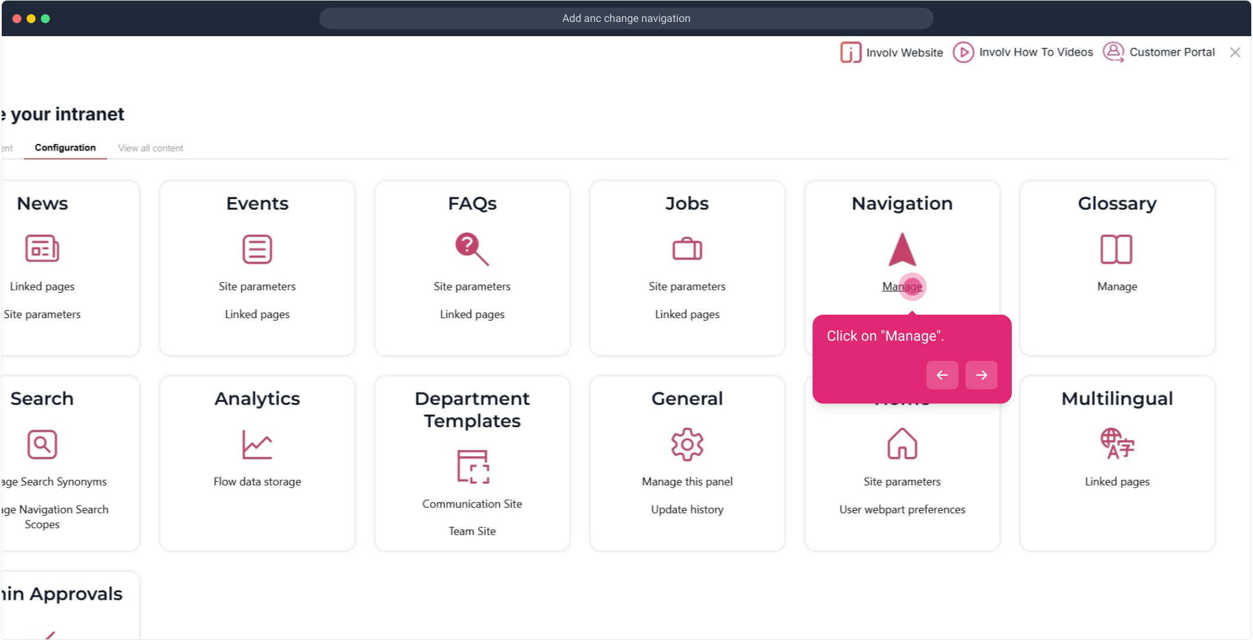Switch to the View all content tab
1253x640 pixels.
pyautogui.click(x=151, y=148)
